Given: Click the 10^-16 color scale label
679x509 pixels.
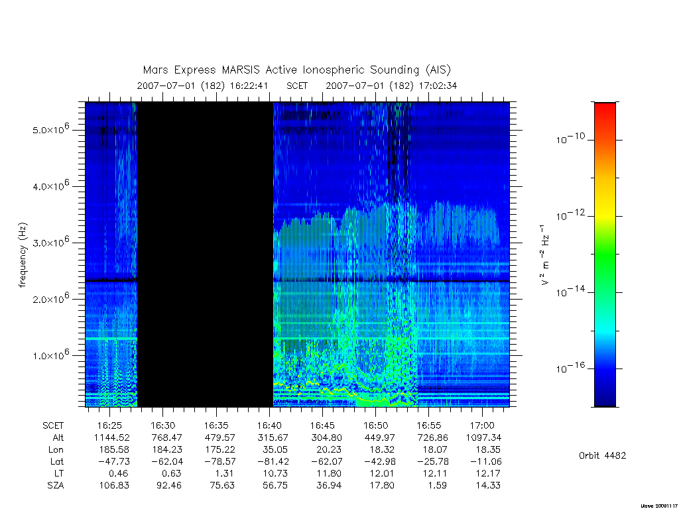Looking at the screenshot, I should pyautogui.click(x=570, y=368).
